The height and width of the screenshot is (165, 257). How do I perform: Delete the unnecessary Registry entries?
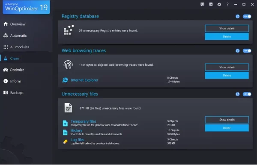coord(227,36)
